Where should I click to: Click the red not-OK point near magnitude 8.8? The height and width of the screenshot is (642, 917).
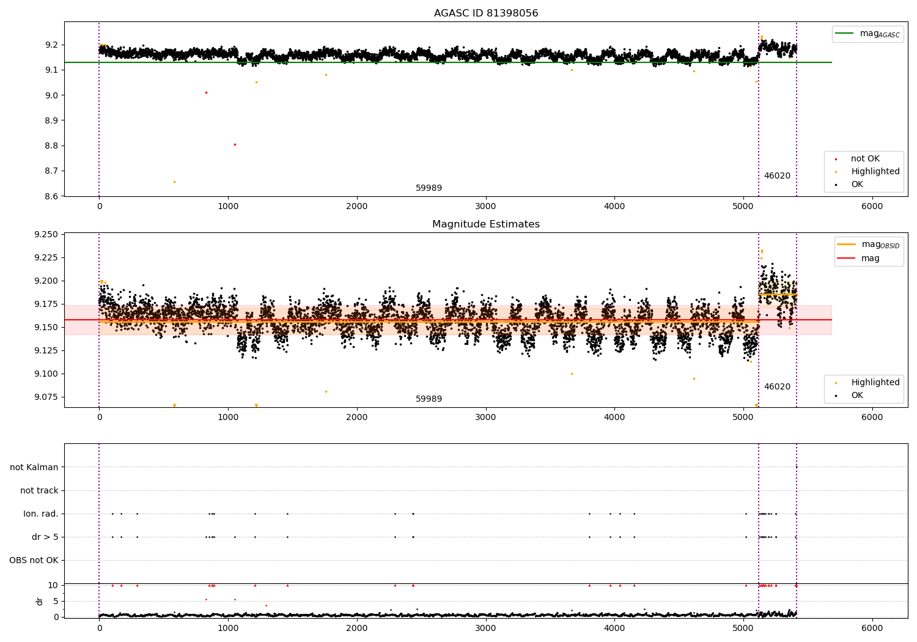pos(235,144)
